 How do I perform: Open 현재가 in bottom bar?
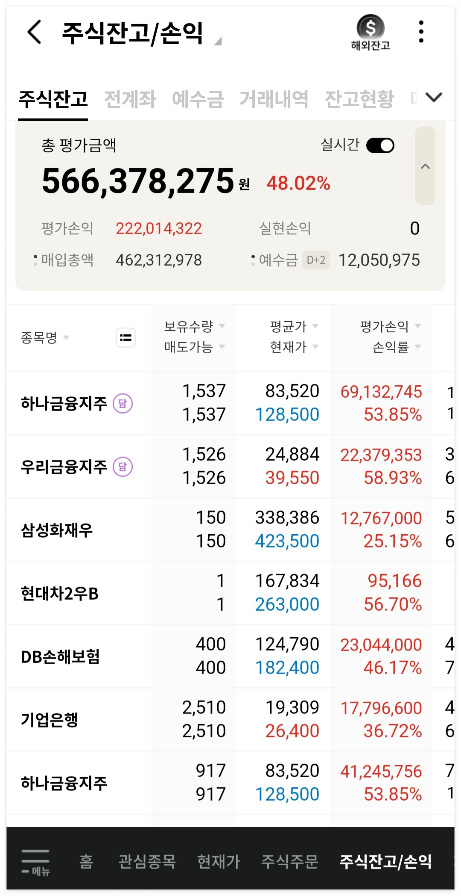click(x=219, y=861)
